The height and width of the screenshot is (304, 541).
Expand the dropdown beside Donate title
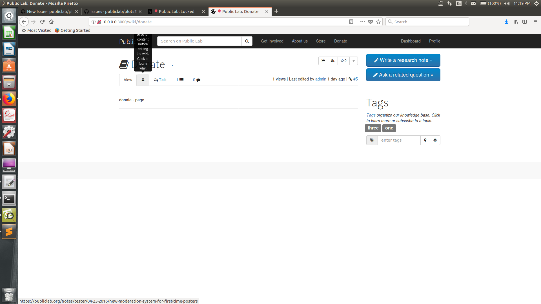172,65
